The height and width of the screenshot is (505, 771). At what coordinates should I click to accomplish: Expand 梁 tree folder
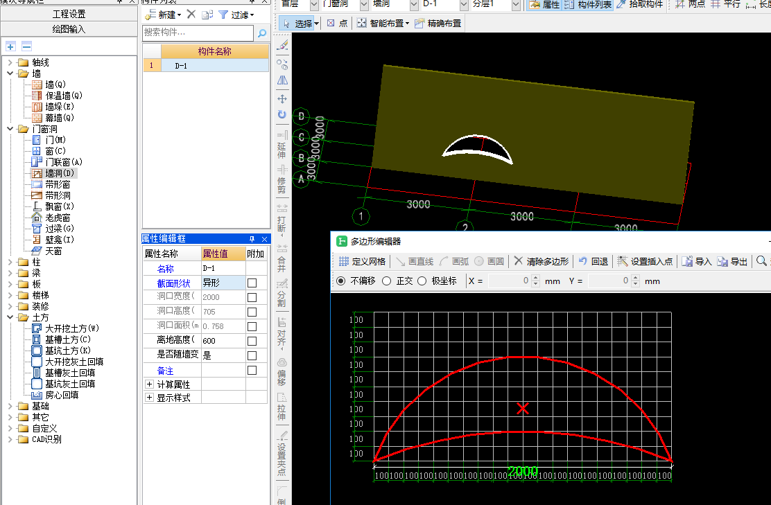[10, 273]
